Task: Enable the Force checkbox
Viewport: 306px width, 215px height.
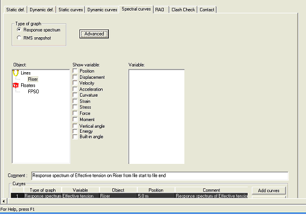Action: [75, 113]
